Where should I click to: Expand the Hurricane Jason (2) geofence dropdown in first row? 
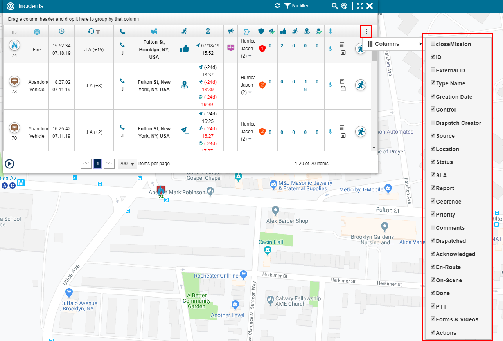pyautogui.click(x=250, y=56)
